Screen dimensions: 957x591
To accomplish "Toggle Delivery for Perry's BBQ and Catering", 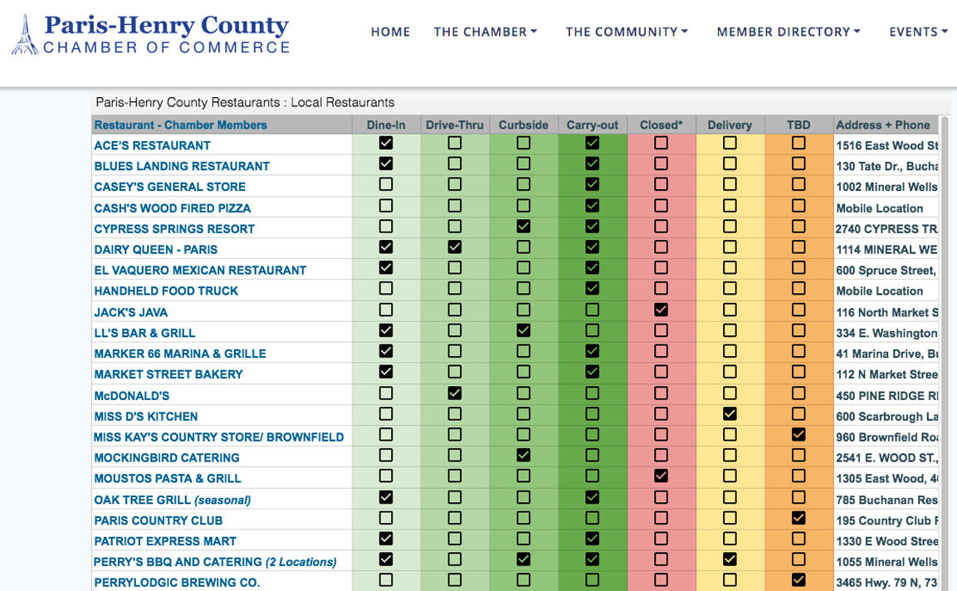I will [x=730, y=559].
